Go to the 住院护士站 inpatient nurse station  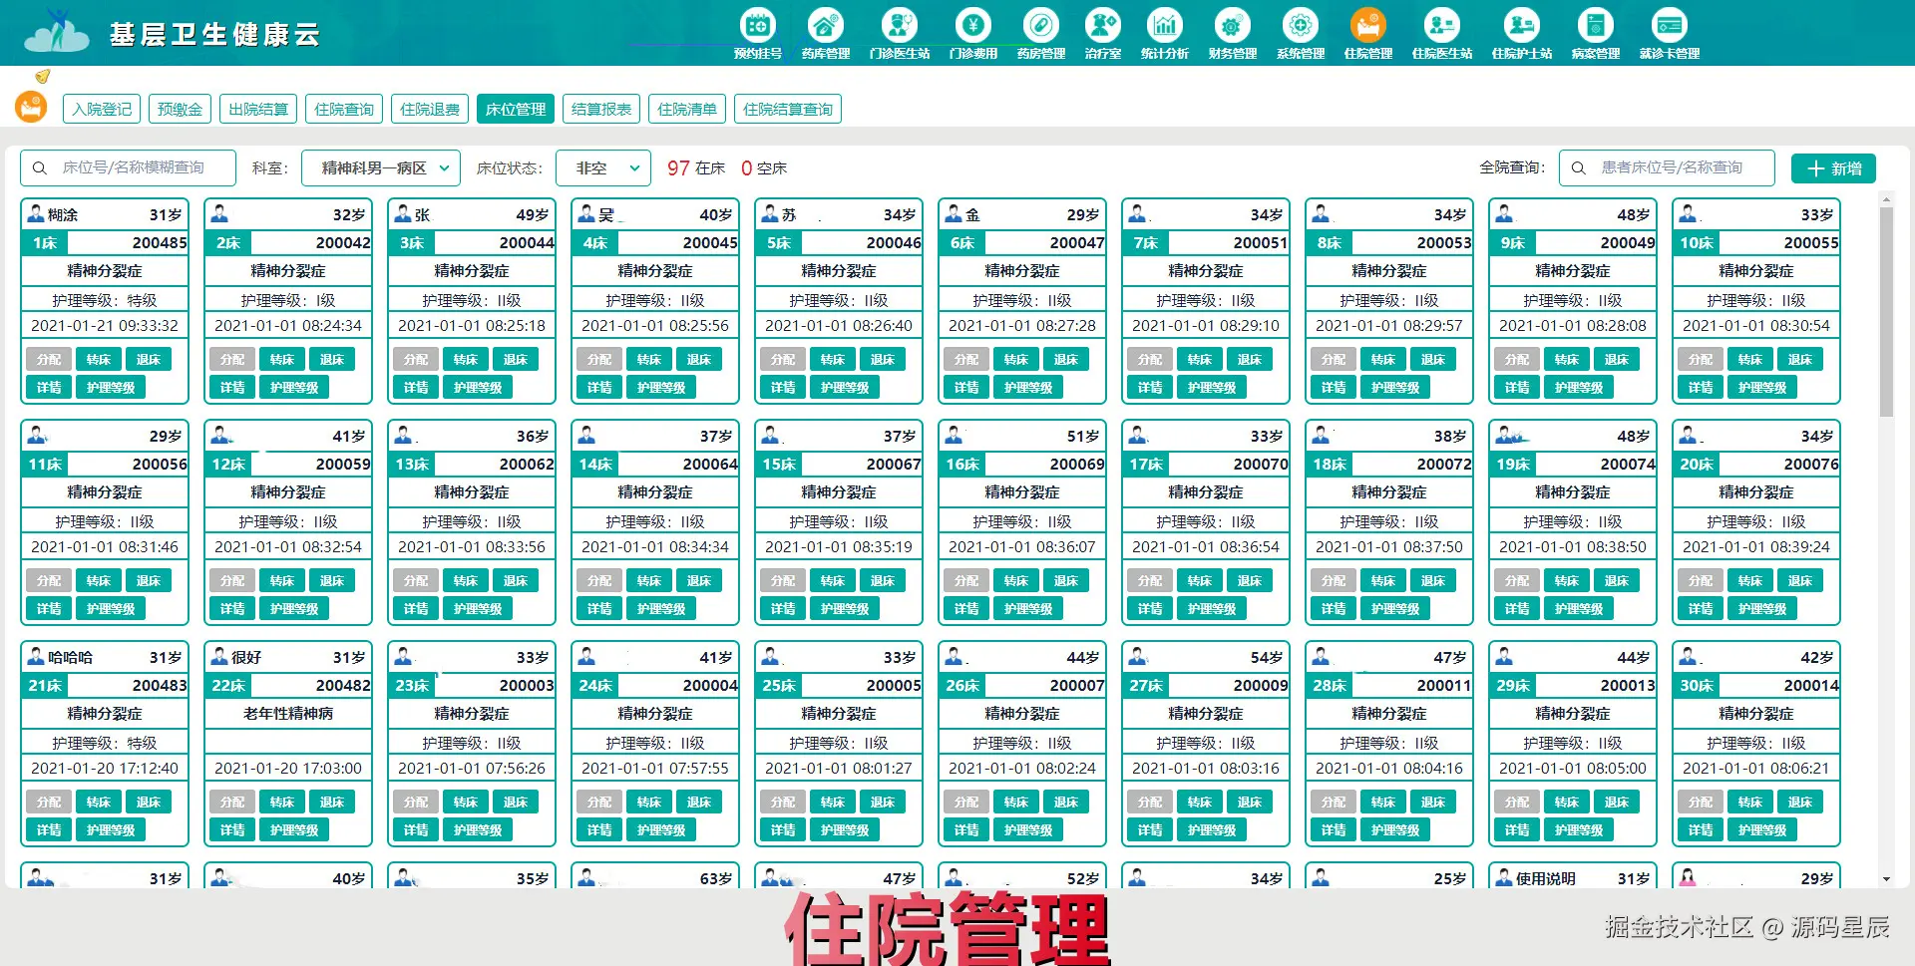click(x=1522, y=33)
